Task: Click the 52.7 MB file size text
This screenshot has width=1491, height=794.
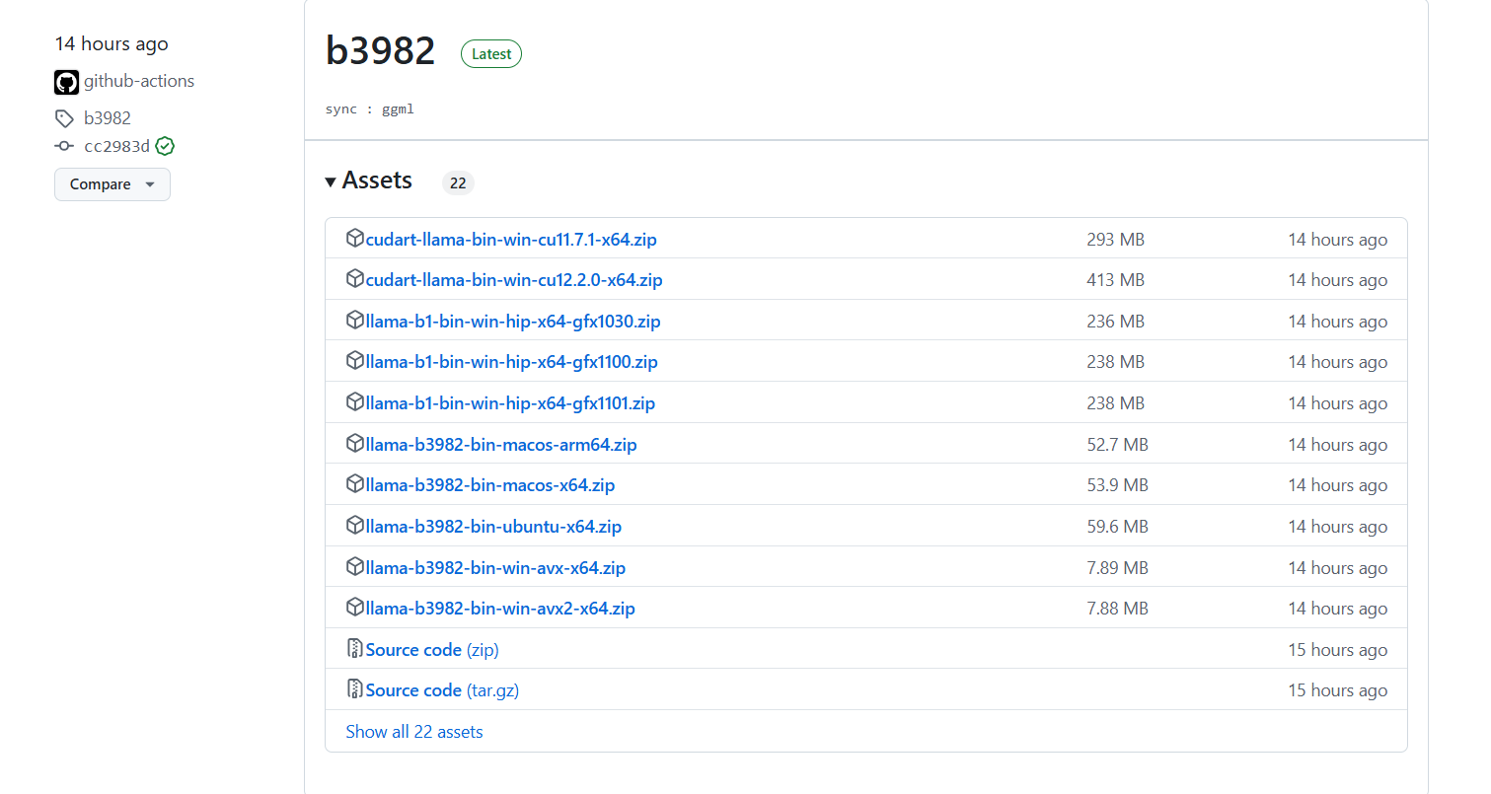Action: point(1118,445)
